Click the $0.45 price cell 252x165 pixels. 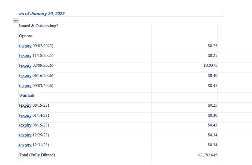click(212, 86)
